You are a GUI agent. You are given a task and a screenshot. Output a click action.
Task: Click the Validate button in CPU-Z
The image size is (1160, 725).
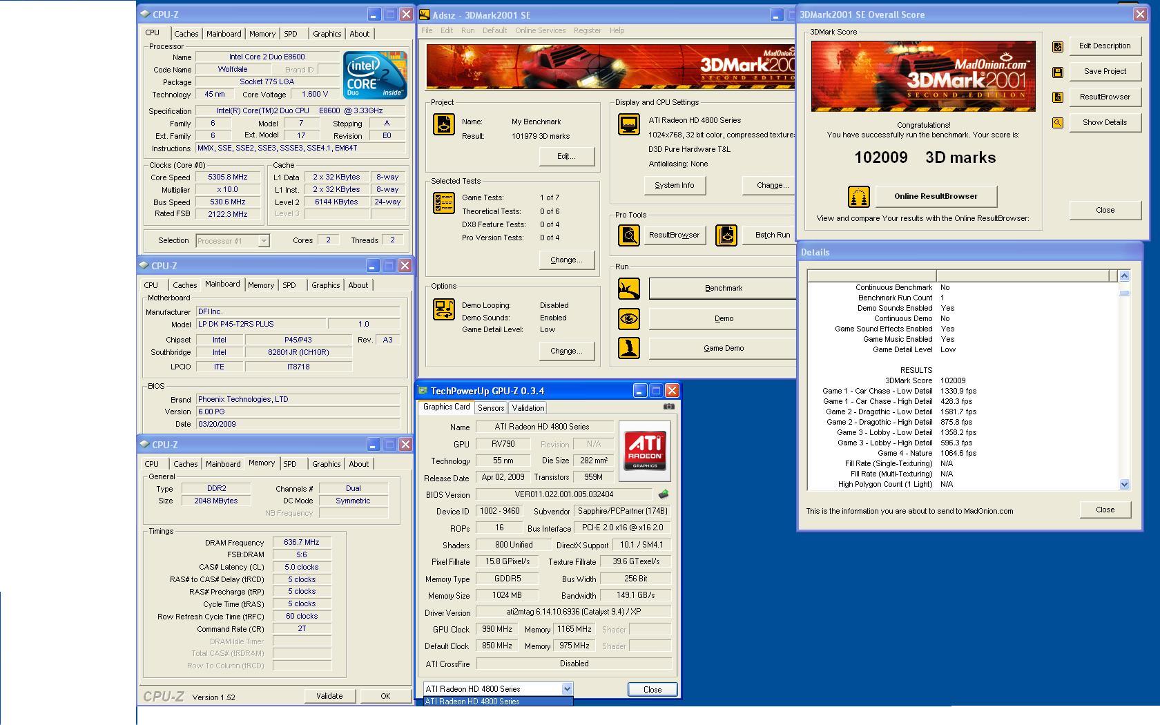(x=329, y=696)
